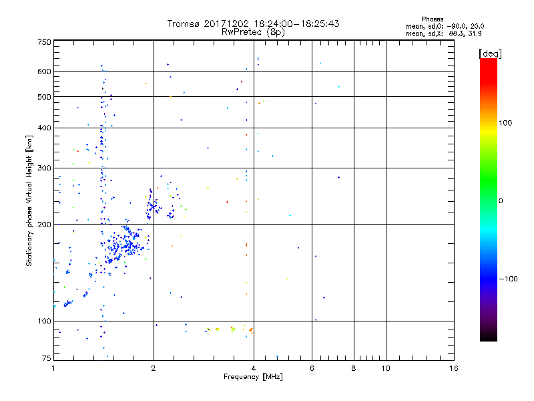Click the '-100' colorbar tick label
The width and height of the screenshot is (534, 401).
coord(508,279)
